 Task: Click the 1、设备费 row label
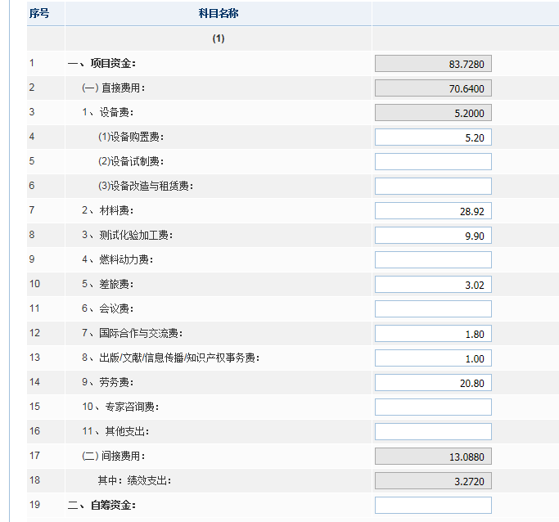coord(108,112)
